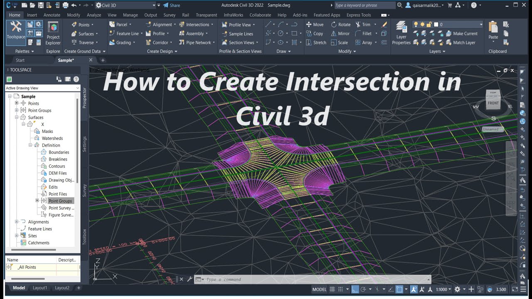Click the keyword search box

pyautogui.click(x=365, y=5)
